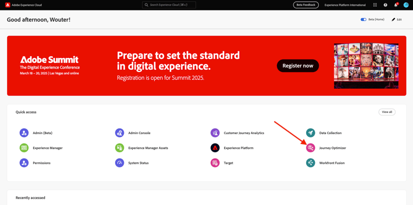Click the Admin Console icon
The height and width of the screenshot is (205, 413).
tap(119, 132)
